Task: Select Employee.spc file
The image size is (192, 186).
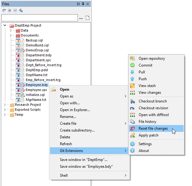Action: (37, 90)
